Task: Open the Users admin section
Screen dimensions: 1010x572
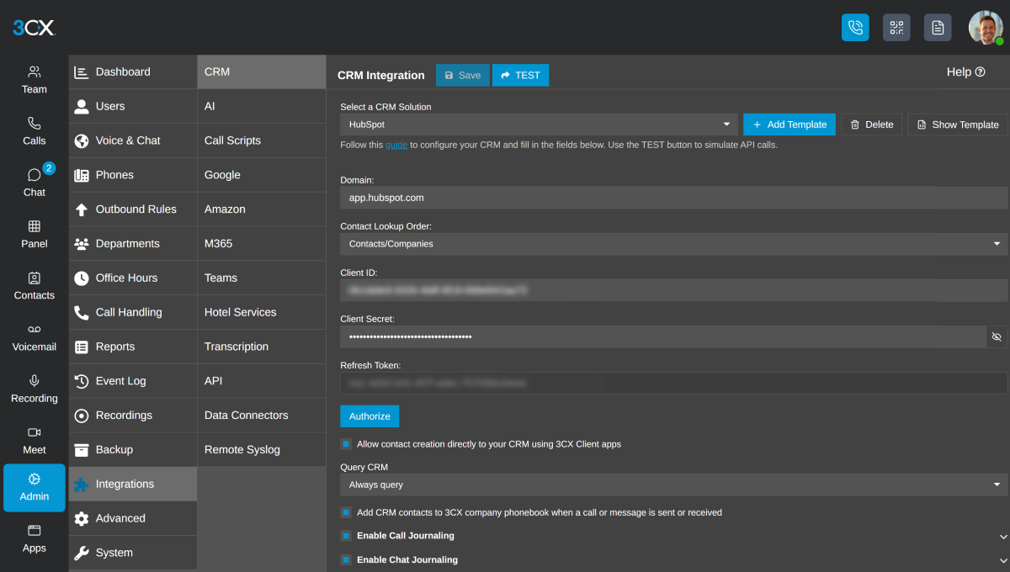Action: [133, 106]
